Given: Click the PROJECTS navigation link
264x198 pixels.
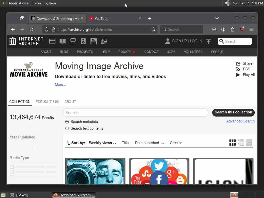Looking at the screenshot, I should [x=85, y=52].
